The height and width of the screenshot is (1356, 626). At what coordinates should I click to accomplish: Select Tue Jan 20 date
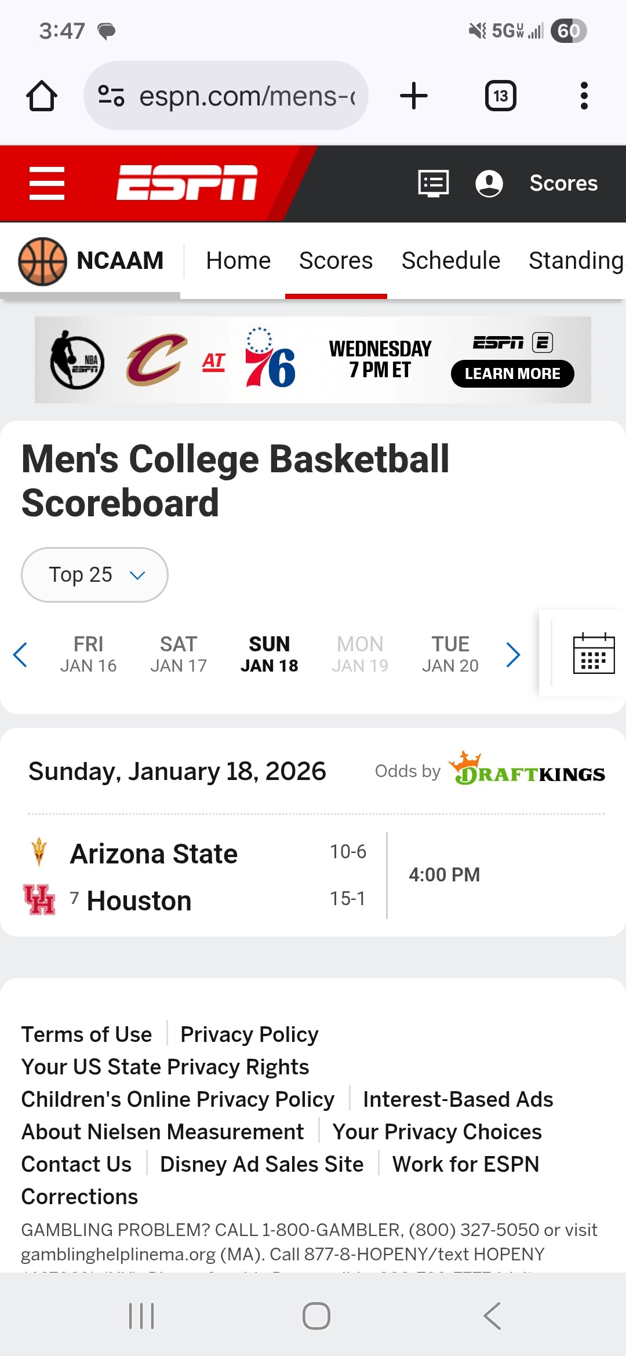tap(450, 655)
